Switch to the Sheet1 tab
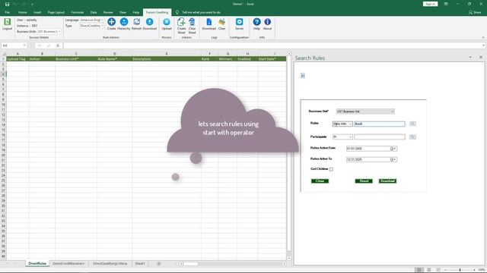The width and height of the screenshot is (487, 273). 140,264
